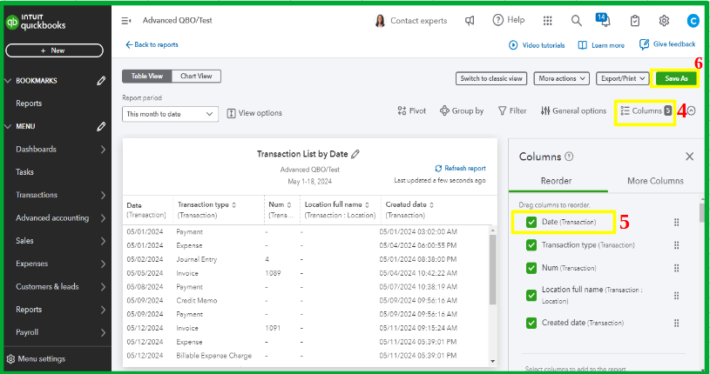710x374 pixels.
Task: Collapse the BOOKMARKS section
Action: (8, 81)
